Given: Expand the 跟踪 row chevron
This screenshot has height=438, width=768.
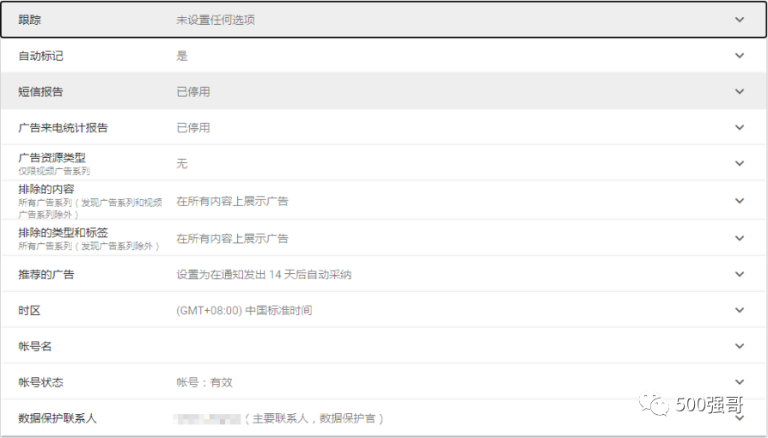Looking at the screenshot, I should 740,20.
